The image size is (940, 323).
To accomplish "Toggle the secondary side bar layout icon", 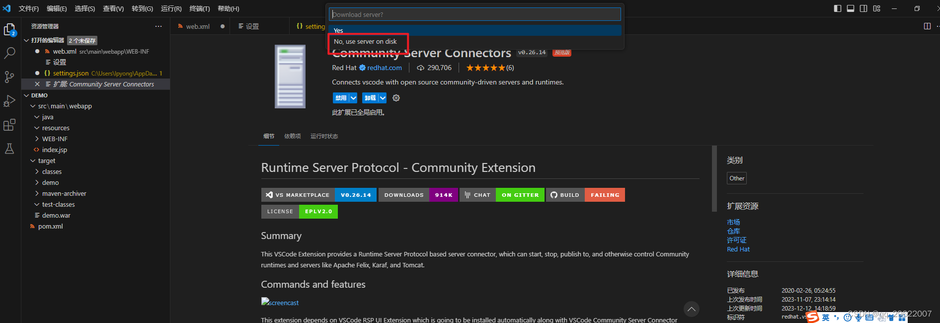I will 863,8.
